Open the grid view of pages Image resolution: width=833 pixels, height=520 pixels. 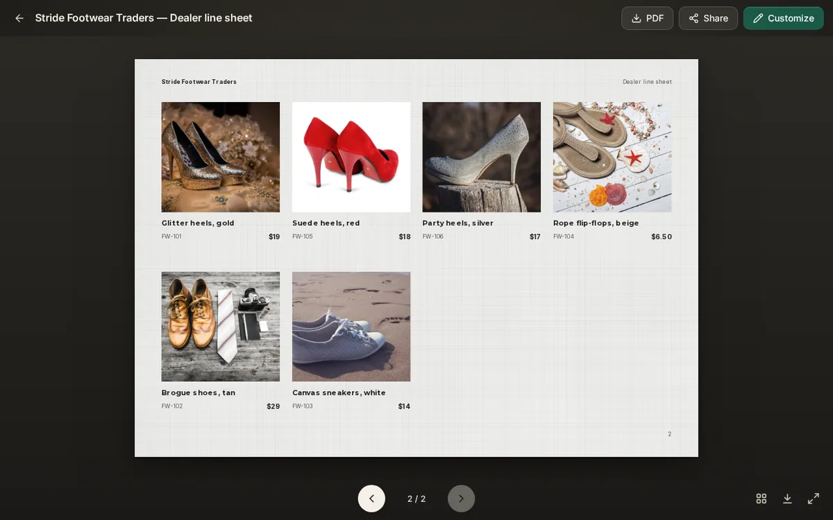762,499
